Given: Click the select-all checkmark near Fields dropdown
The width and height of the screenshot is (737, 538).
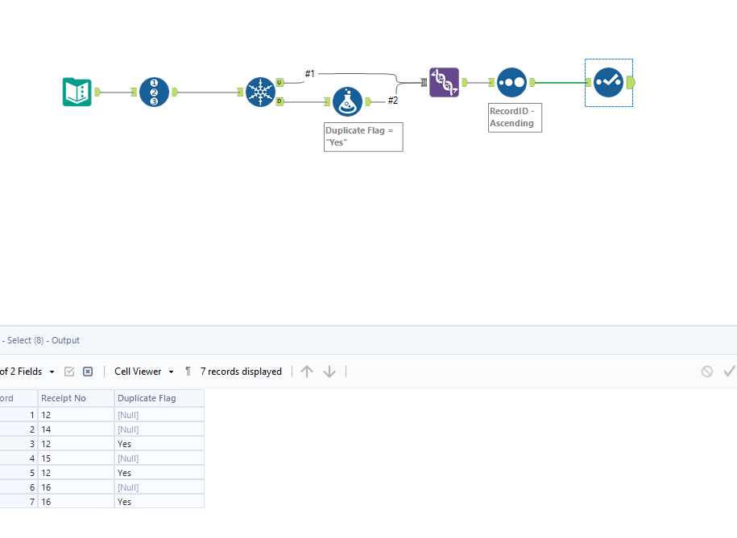Looking at the screenshot, I should (x=69, y=371).
